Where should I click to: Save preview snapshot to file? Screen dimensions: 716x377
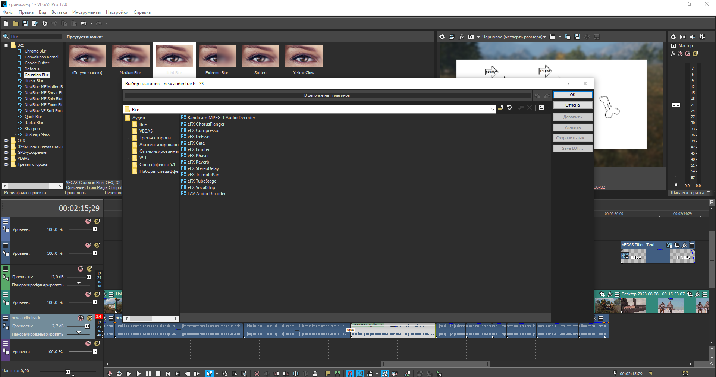click(577, 37)
